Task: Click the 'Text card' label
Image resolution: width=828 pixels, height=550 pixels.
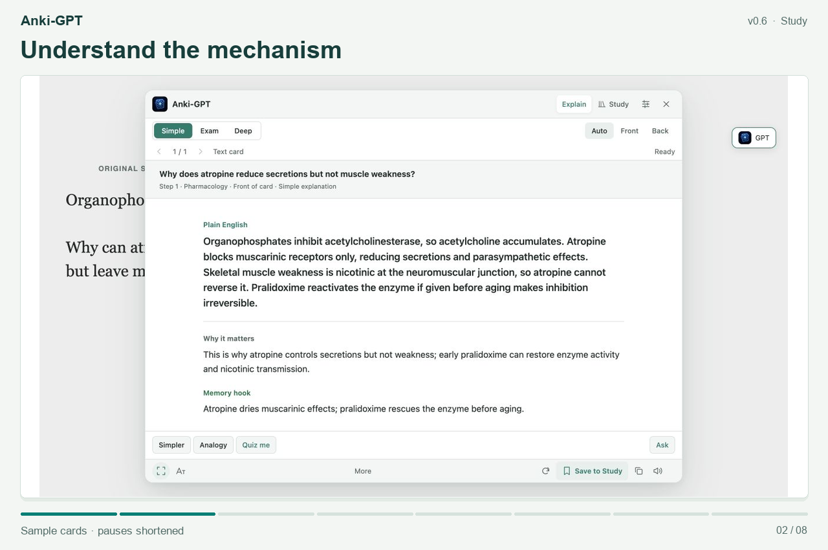Action: coord(228,151)
